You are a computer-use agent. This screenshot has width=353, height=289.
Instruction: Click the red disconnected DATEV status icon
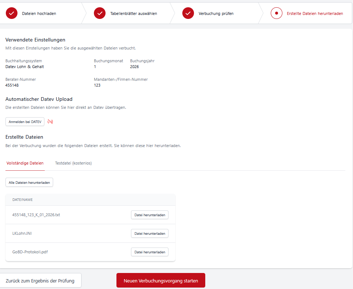tap(50, 122)
